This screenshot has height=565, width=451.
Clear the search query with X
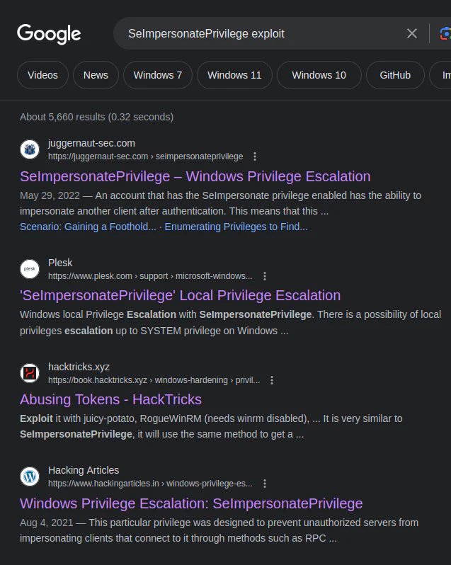(412, 33)
